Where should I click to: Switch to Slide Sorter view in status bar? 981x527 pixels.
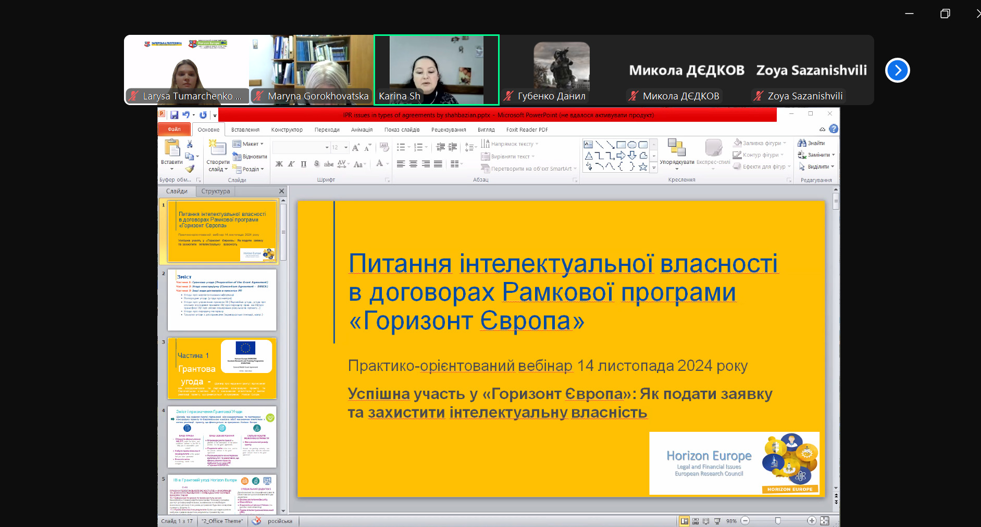(x=696, y=521)
